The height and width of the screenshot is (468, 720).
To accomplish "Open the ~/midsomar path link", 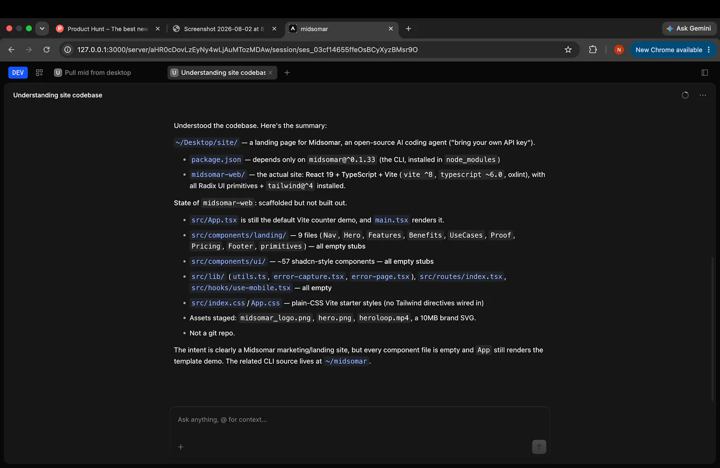I will tap(346, 361).
